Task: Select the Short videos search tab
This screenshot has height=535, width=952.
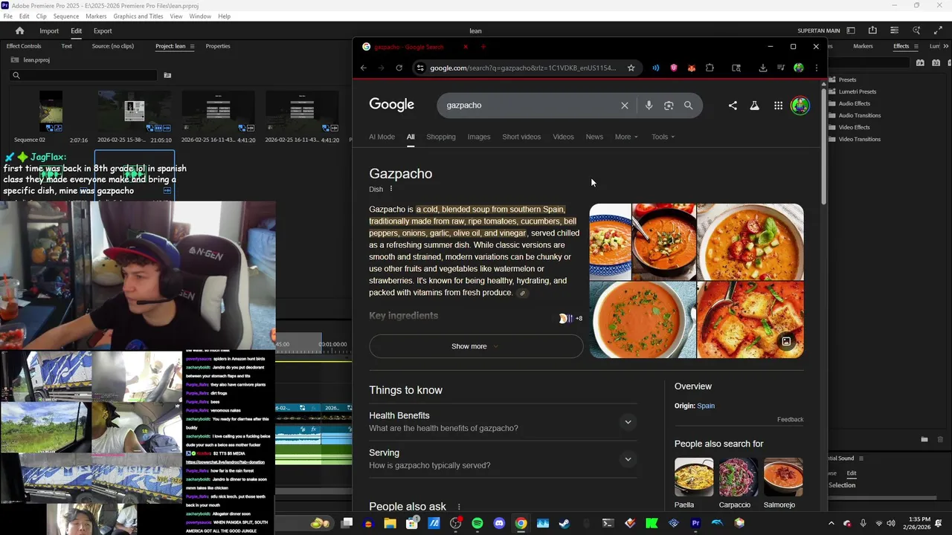Action: 521,137
